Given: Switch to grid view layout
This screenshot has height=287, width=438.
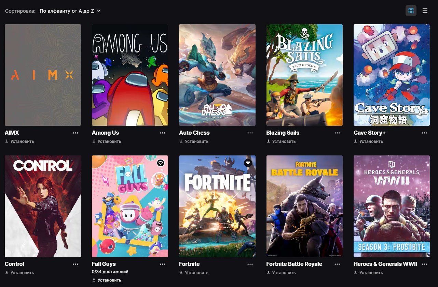Looking at the screenshot, I should [x=411, y=11].
